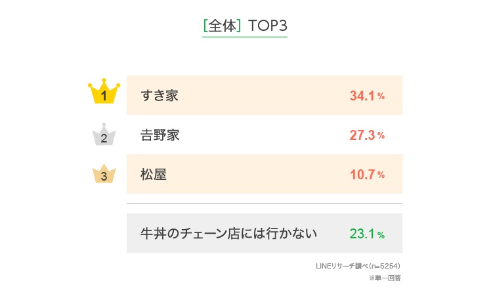This screenshot has width=491, height=304.
Task: Click the green underline below the title
Action: coord(245,37)
